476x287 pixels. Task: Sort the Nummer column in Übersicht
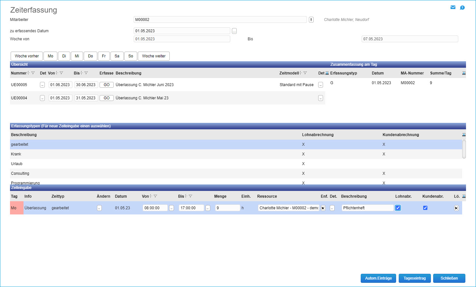point(29,73)
